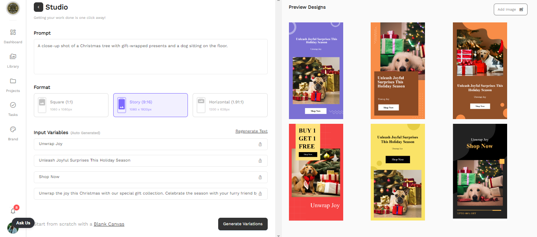Select the orange preview design with white dog
The image size is (537, 237).
398,71
